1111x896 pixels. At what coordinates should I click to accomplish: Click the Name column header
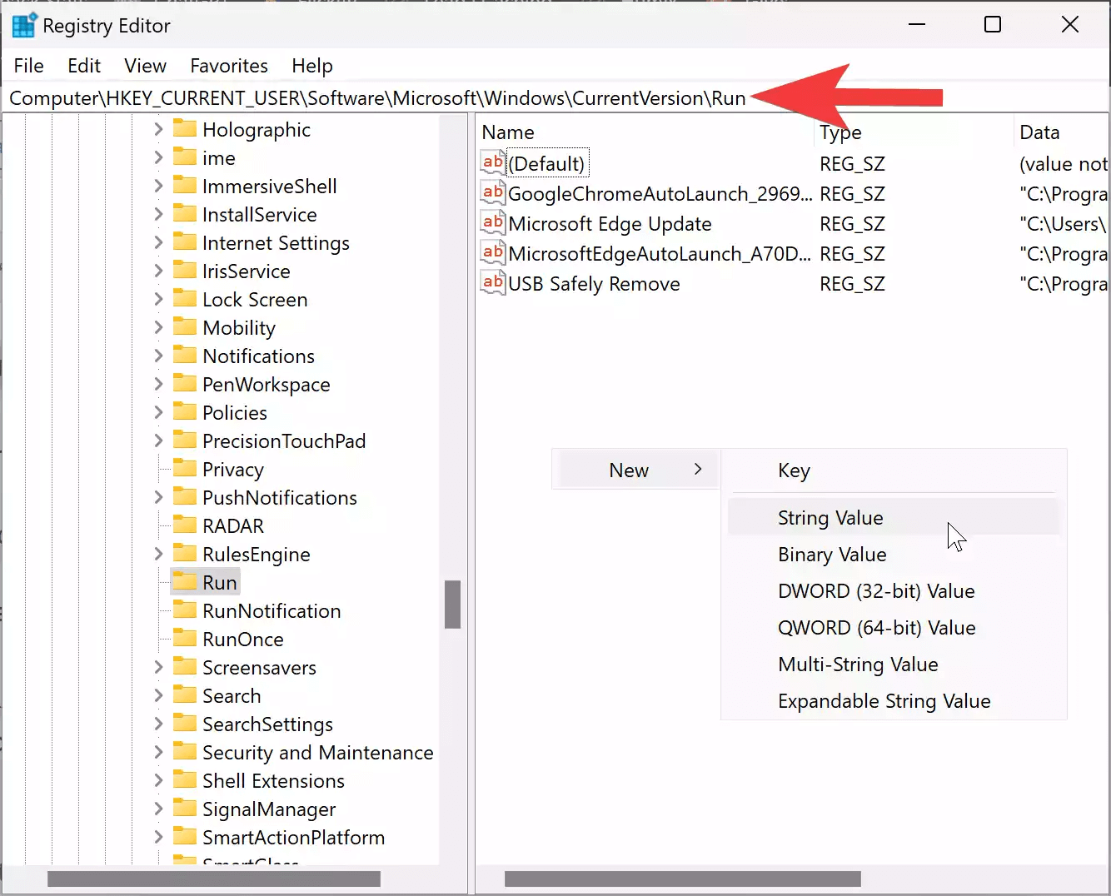coord(645,132)
